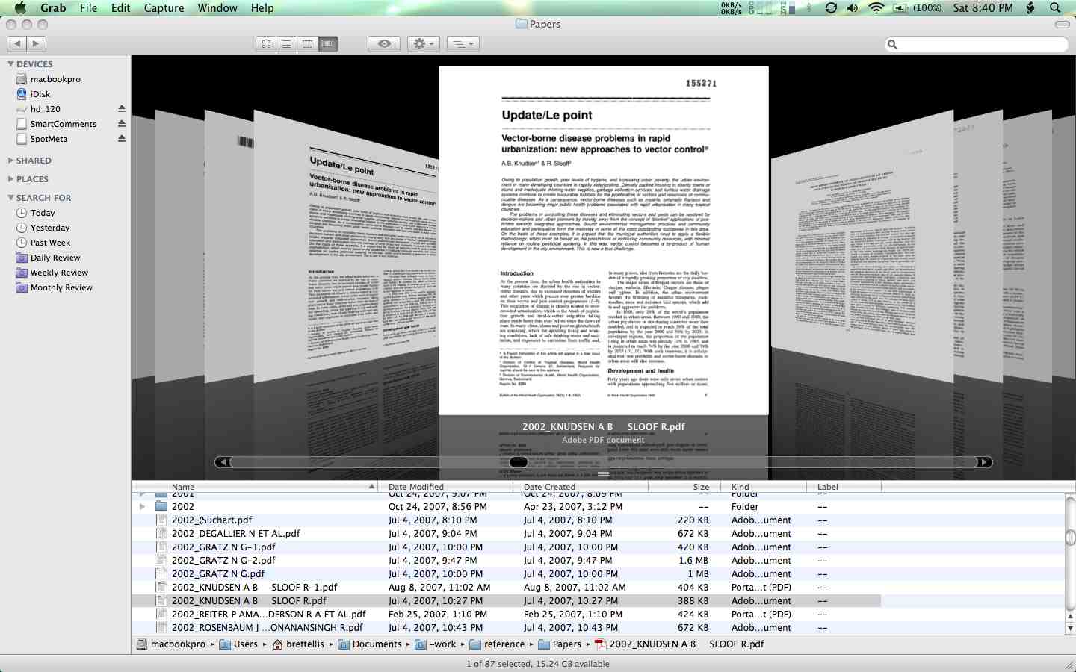
Task: Open the Grab application menu
Action: 53,8
